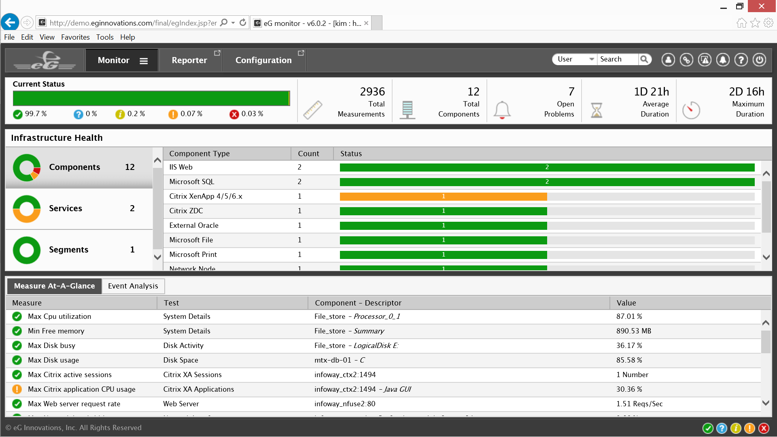
Task: Click Microsoft SQL component type
Action: point(192,182)
